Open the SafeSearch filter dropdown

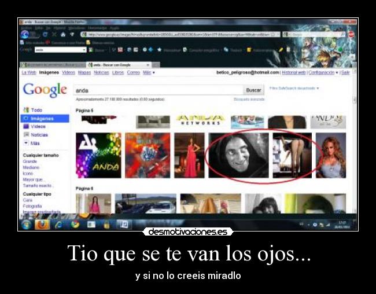(294, 89)
